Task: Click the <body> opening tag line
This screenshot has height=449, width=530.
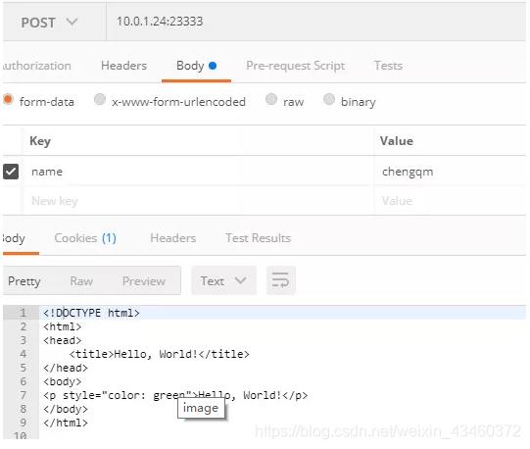Action: pyautogui.click(x=62, y=381)
